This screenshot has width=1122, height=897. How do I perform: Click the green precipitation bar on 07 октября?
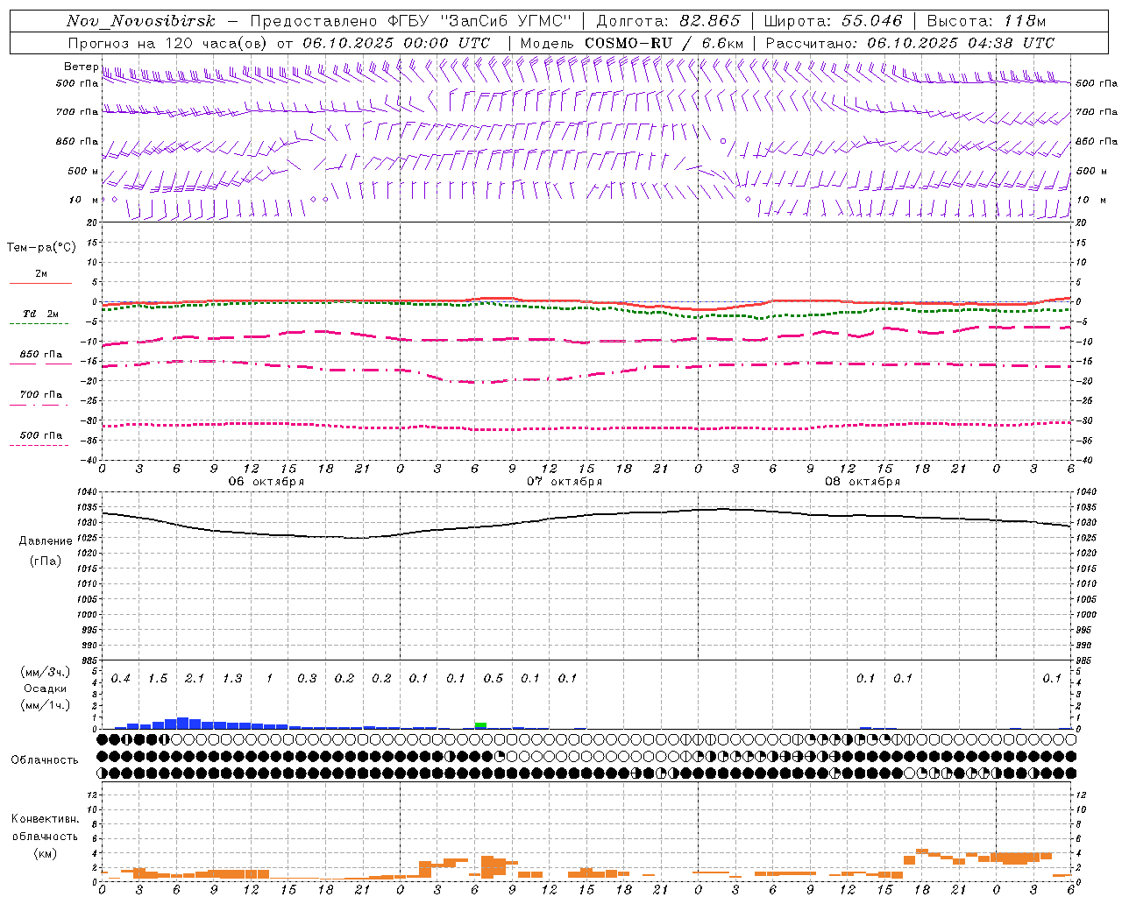pyautogui.click(x=480, y=725)
